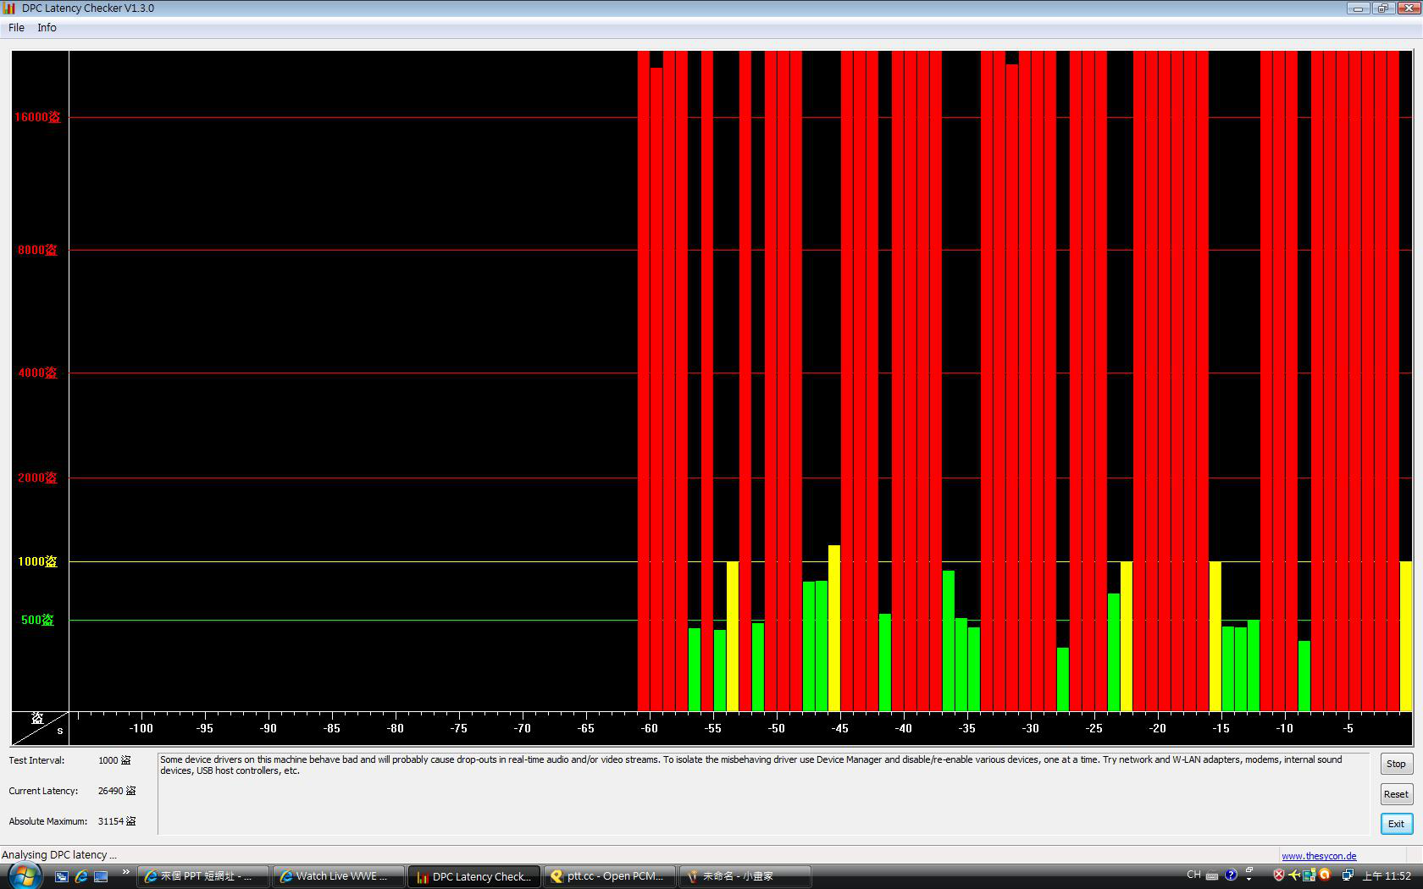
Task: Click the -5 tick label on the time axis
Action: point(1348,728)
